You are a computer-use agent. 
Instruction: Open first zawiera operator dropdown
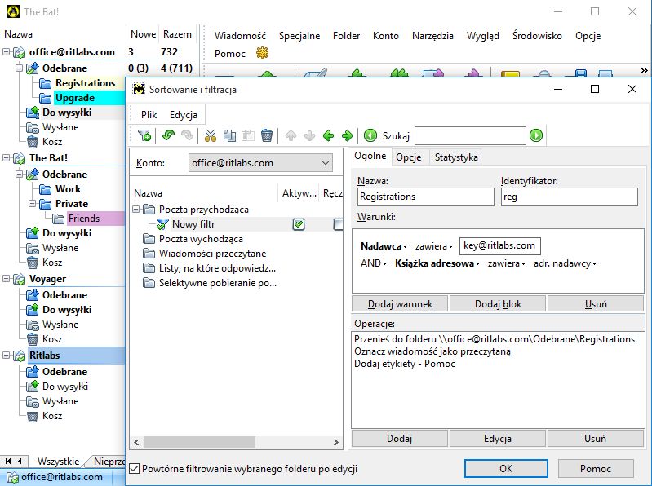[433, 246]
